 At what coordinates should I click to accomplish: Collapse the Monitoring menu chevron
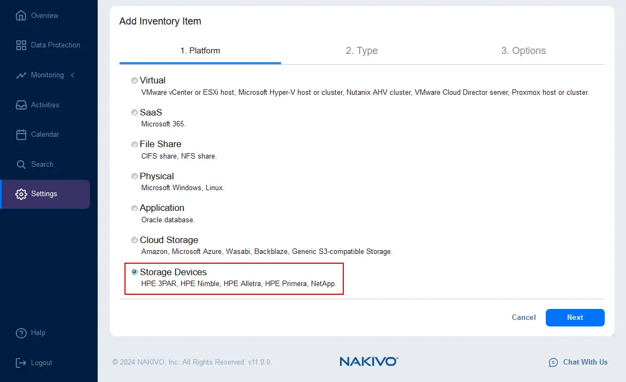[x=73, y=75]
